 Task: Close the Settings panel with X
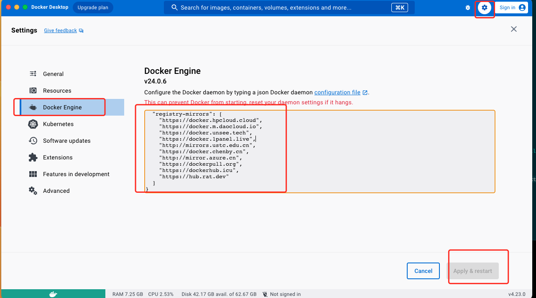coord(514,29)
